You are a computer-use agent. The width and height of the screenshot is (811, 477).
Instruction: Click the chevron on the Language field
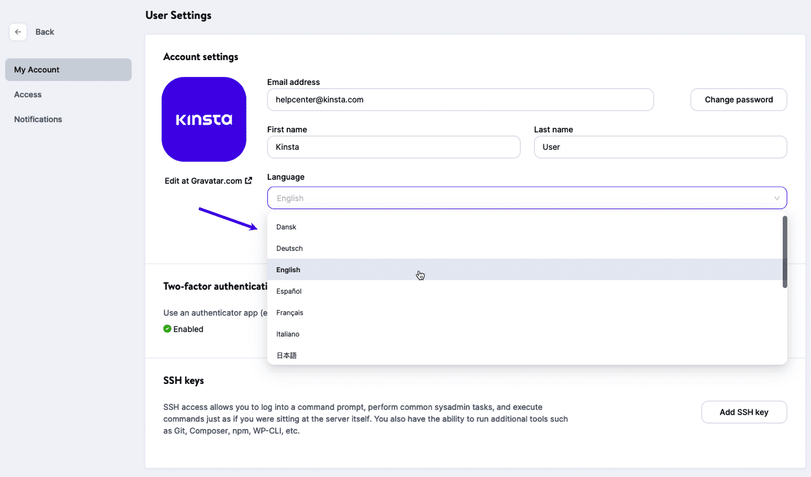point(777,198)
